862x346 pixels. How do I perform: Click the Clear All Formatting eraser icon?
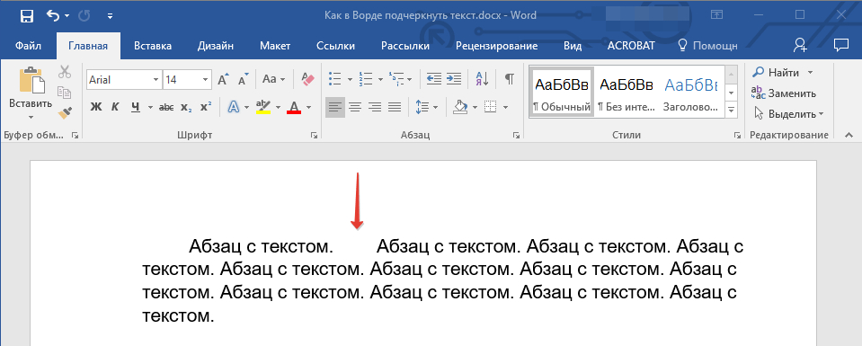click(x=307, y=80)
